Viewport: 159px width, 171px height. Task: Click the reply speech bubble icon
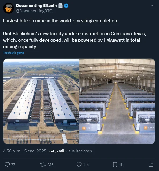[x=7, y=165]
